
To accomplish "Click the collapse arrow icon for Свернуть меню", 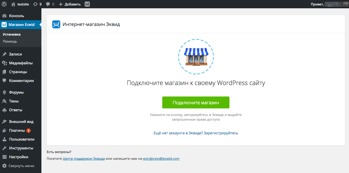I will point(4,166).
